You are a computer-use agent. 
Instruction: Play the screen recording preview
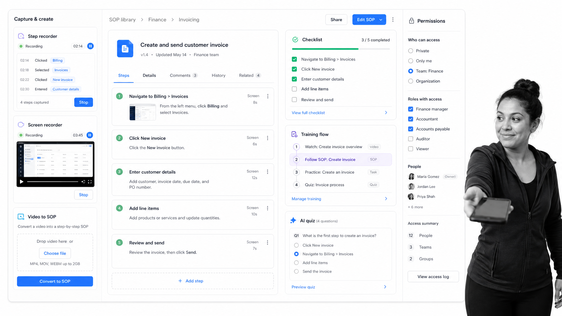coord(21,182)
